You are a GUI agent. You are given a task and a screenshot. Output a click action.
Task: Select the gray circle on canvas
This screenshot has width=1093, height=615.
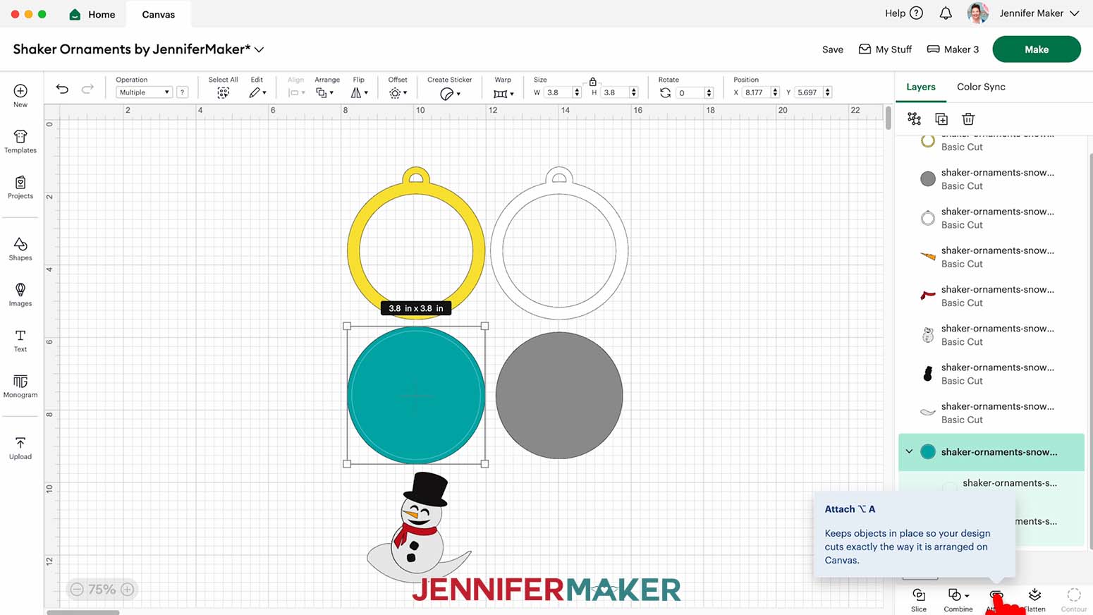pos(559,396)
